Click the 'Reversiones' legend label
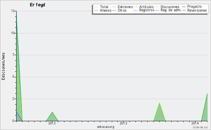The height and width of the screenshot is (130, 211). pyautogui.click(x=197, y=10)
